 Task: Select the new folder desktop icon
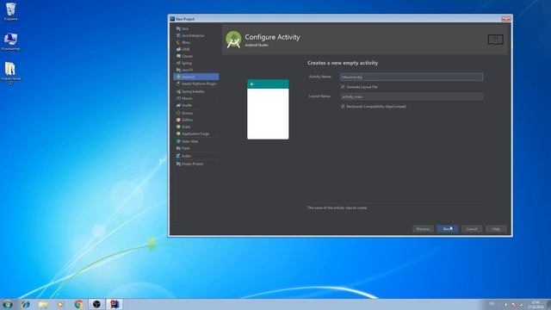(10, 73)
